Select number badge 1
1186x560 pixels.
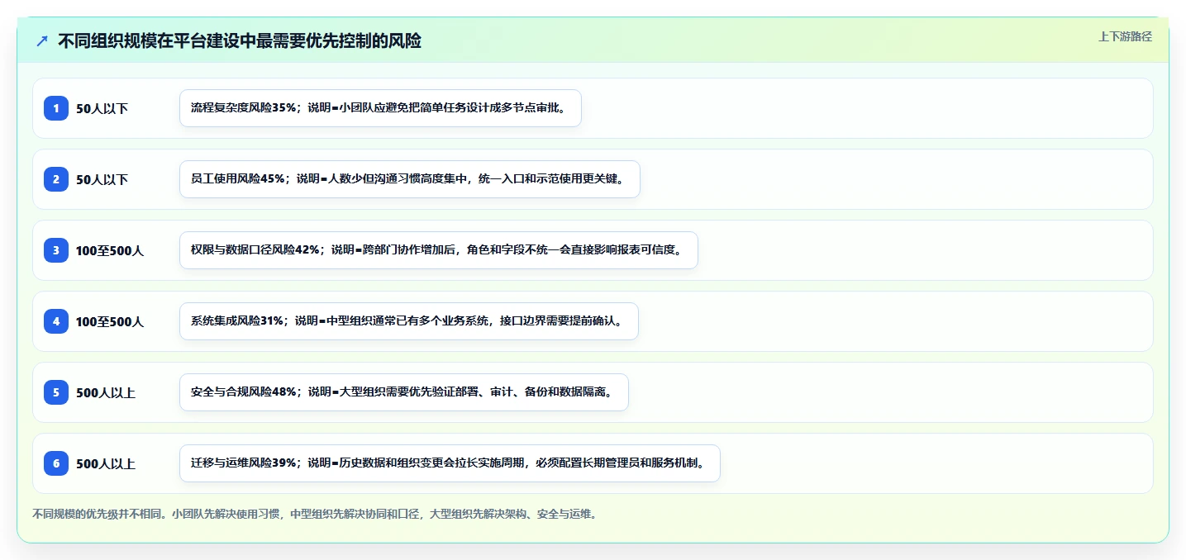pos(56,107)
